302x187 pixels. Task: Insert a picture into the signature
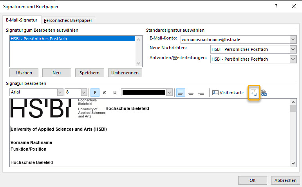point(254,93)
